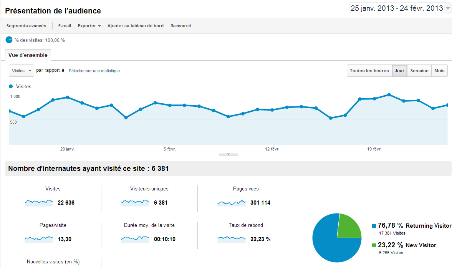Select the Vue d'ensemble tab
This screenshot has height=268, width=452.
click(x=28, y=55)
